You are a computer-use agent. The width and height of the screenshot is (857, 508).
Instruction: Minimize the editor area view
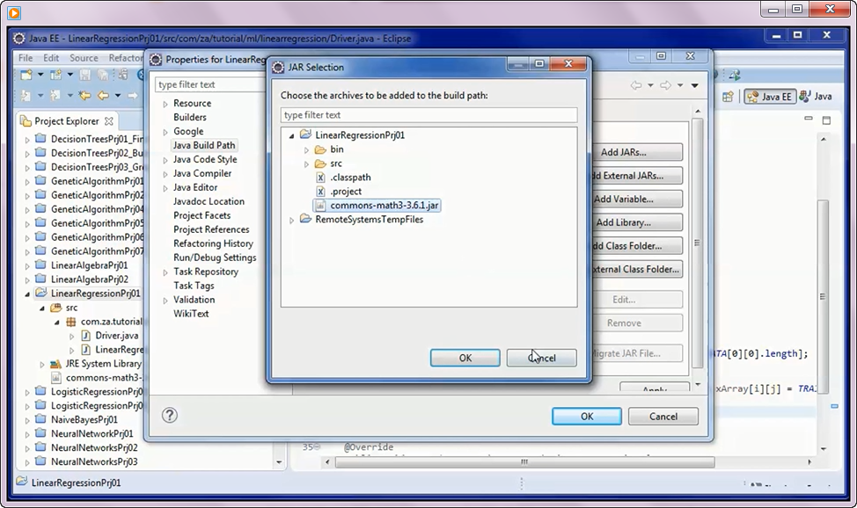(809, 118)
